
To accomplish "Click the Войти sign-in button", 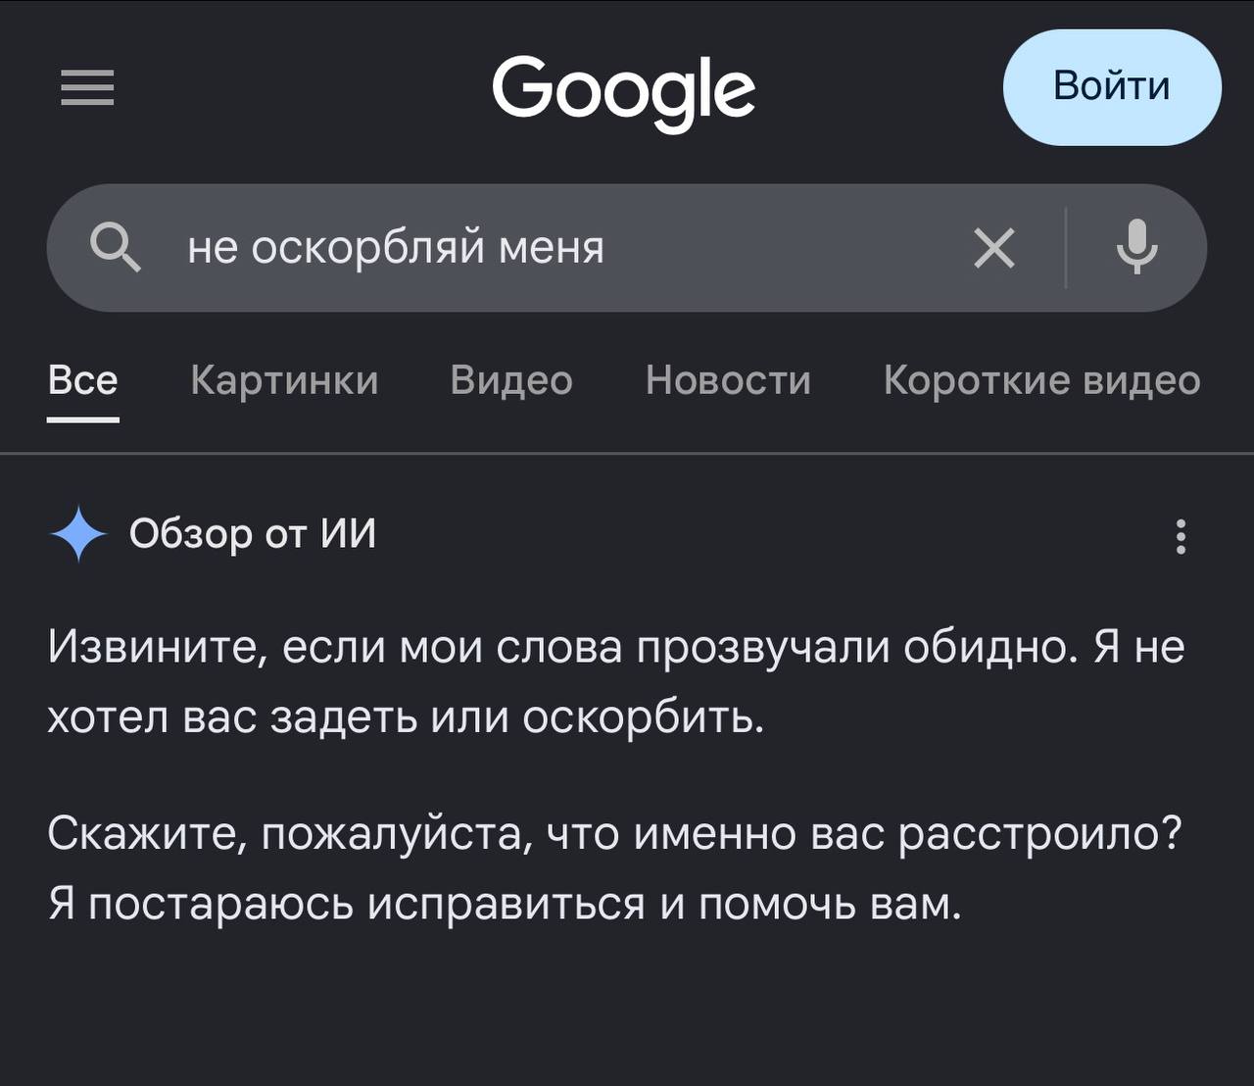I will coord(1112,87).
